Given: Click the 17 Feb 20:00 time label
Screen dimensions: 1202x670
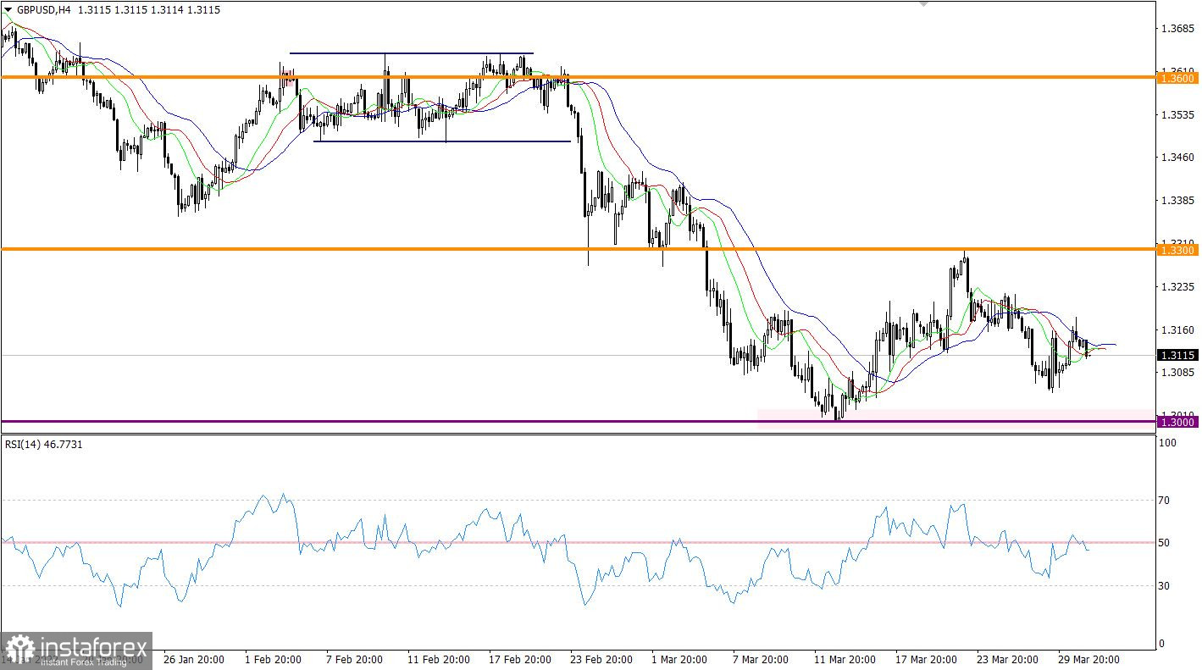Looking at the screenshot, I should [x=519, y=659].
